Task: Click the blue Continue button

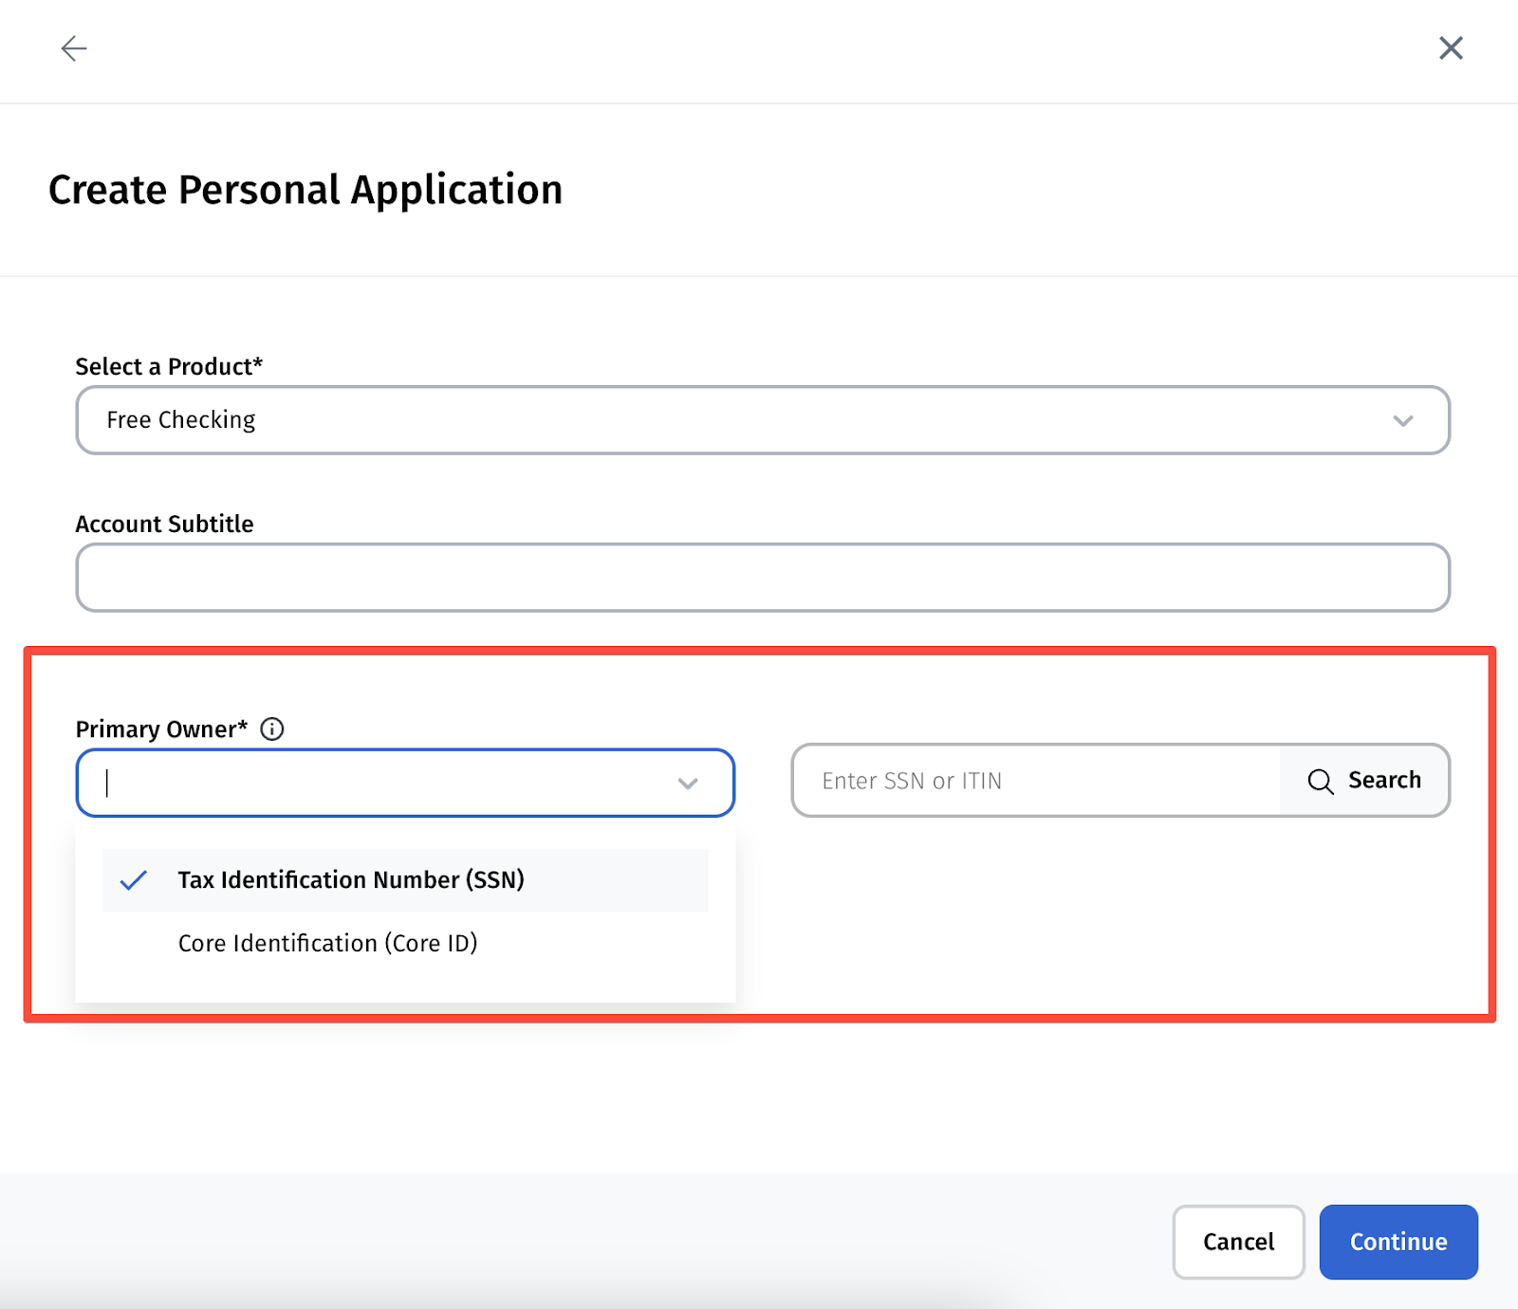Action: [1398, 1242]
